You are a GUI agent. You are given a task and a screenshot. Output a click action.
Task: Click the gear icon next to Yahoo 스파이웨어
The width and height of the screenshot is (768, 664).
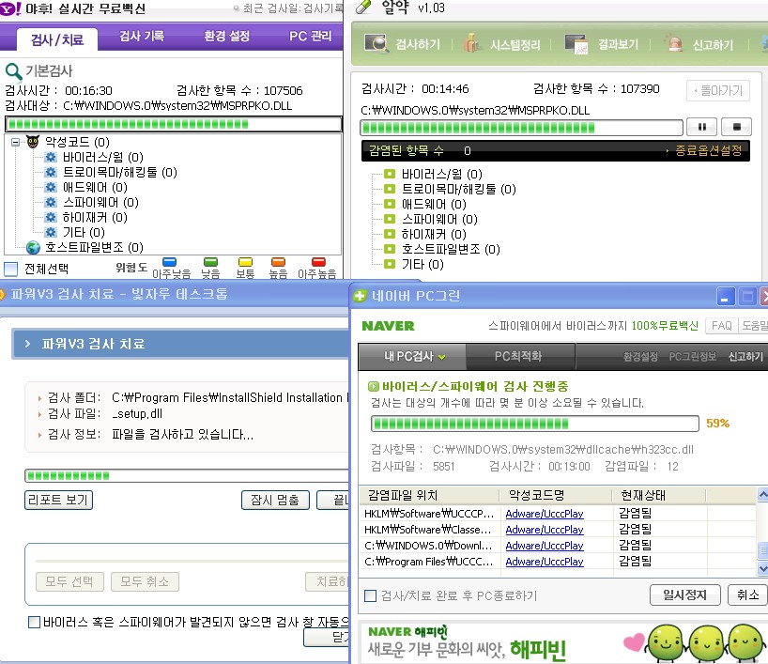[x=51, y=202]
